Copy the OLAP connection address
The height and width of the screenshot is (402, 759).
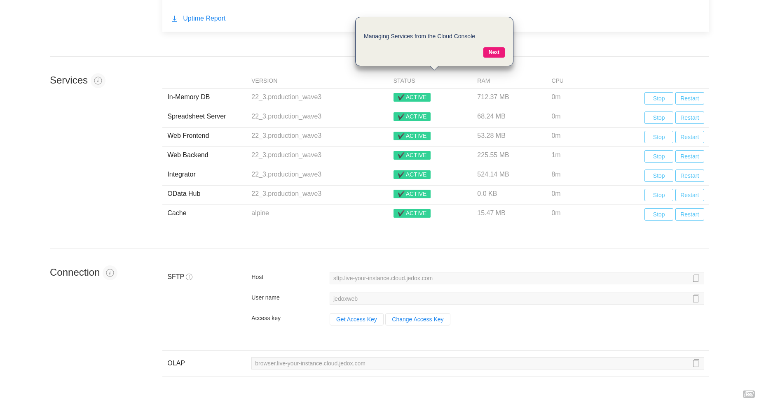tap(696, 363)
